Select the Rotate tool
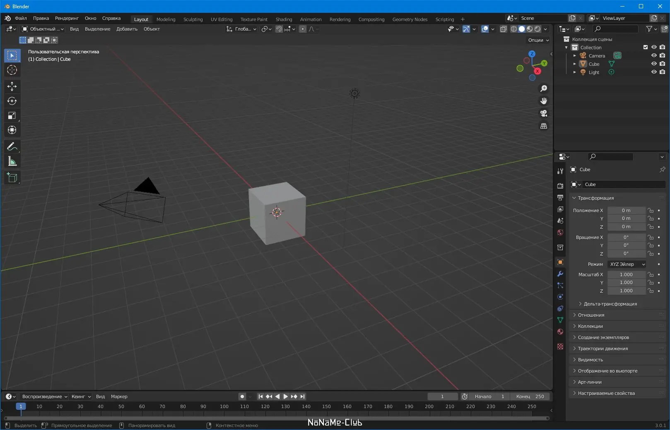 (12, 101)
